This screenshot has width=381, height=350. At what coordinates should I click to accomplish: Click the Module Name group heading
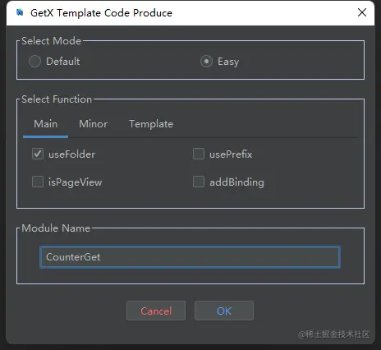pyautogui.click(x=56, y=228)
